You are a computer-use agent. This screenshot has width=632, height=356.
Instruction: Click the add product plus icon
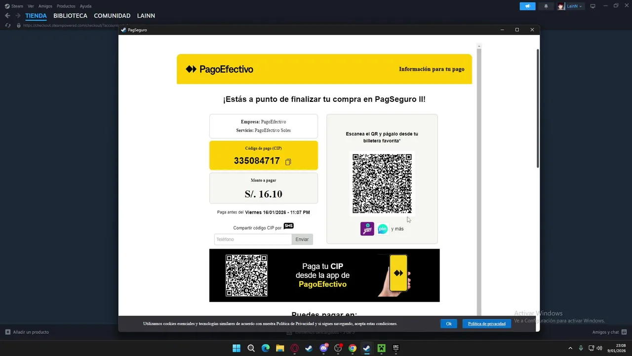[x=7, y=332]
